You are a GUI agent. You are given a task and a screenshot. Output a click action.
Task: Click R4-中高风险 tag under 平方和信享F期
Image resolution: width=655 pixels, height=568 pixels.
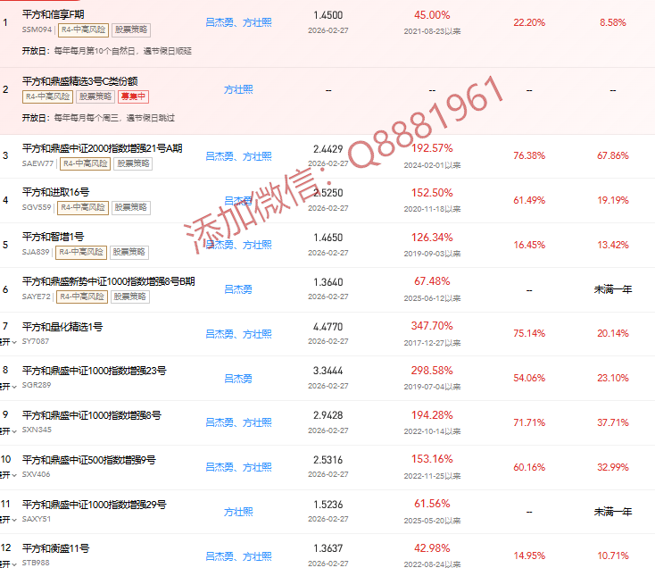83,30
